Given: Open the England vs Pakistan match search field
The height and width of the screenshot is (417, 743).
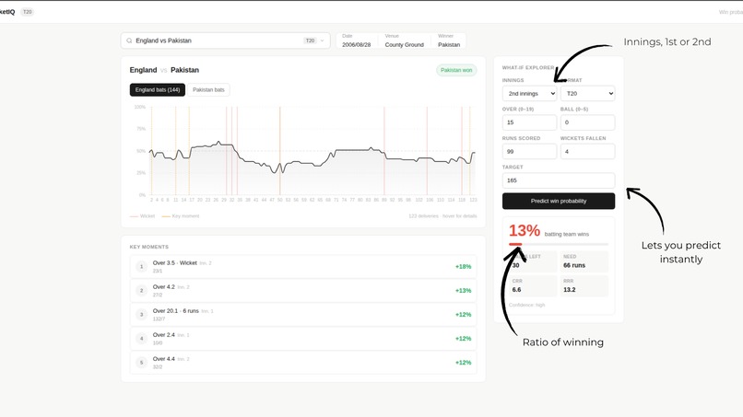Looking at the screenshot, I should coord(225,41).
